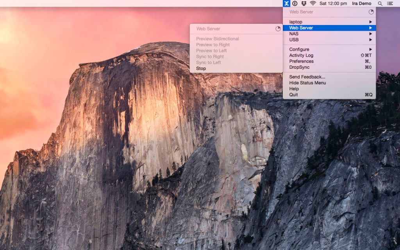Choose Send Feedback… menu entry
The image size is (400, 250).
tap(307, 77)
